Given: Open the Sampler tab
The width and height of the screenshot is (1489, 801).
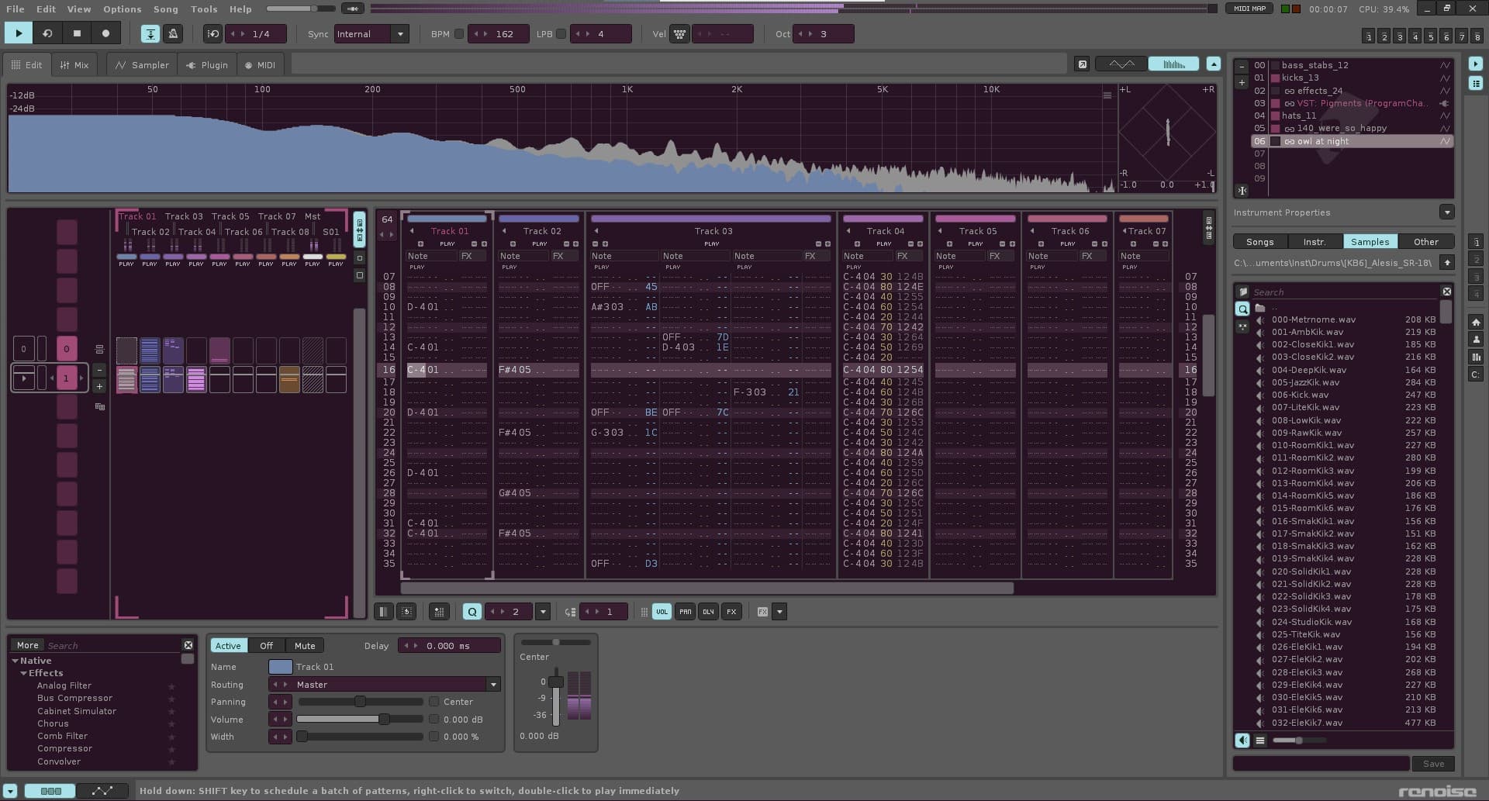Looking at the screenshot, I should (142, 65).
